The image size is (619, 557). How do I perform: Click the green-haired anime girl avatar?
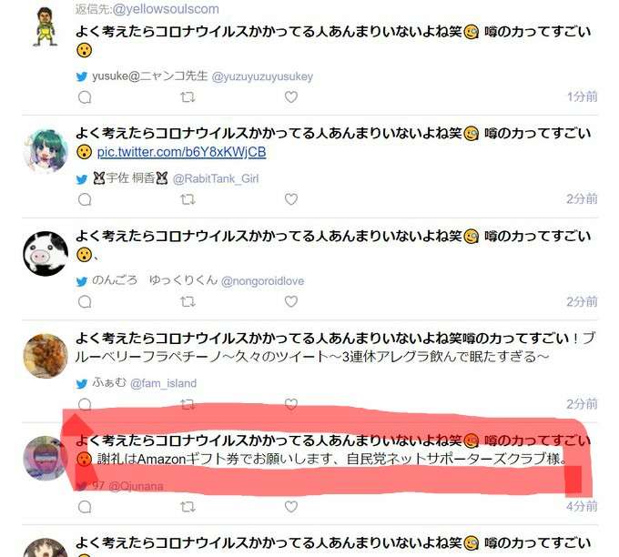(46, 151)
